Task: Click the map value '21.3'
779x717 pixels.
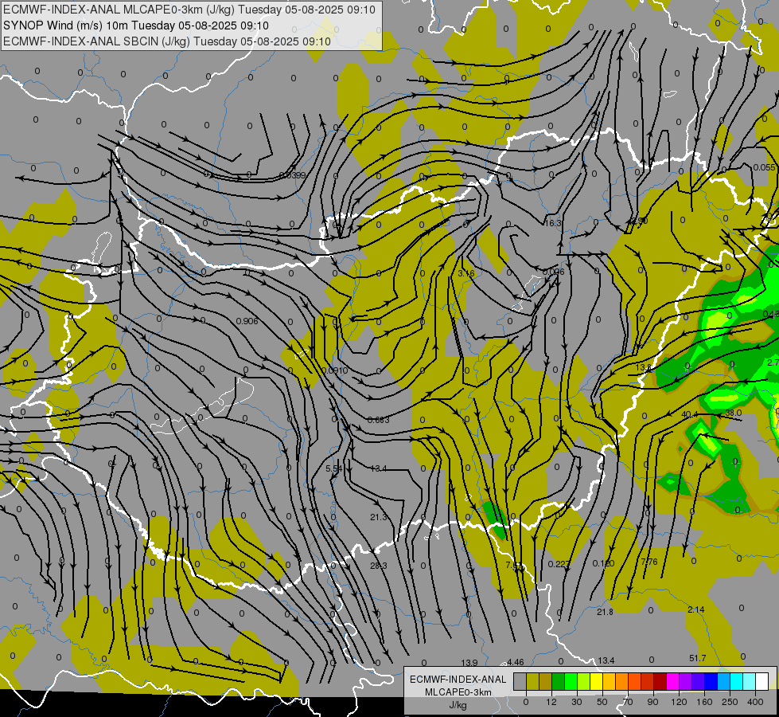Action: (379, 518)
